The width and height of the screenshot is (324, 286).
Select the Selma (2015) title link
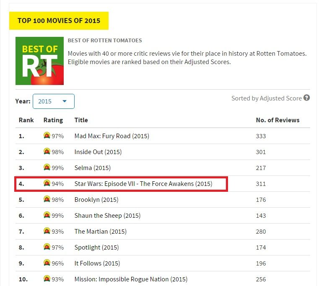[92, 168]
